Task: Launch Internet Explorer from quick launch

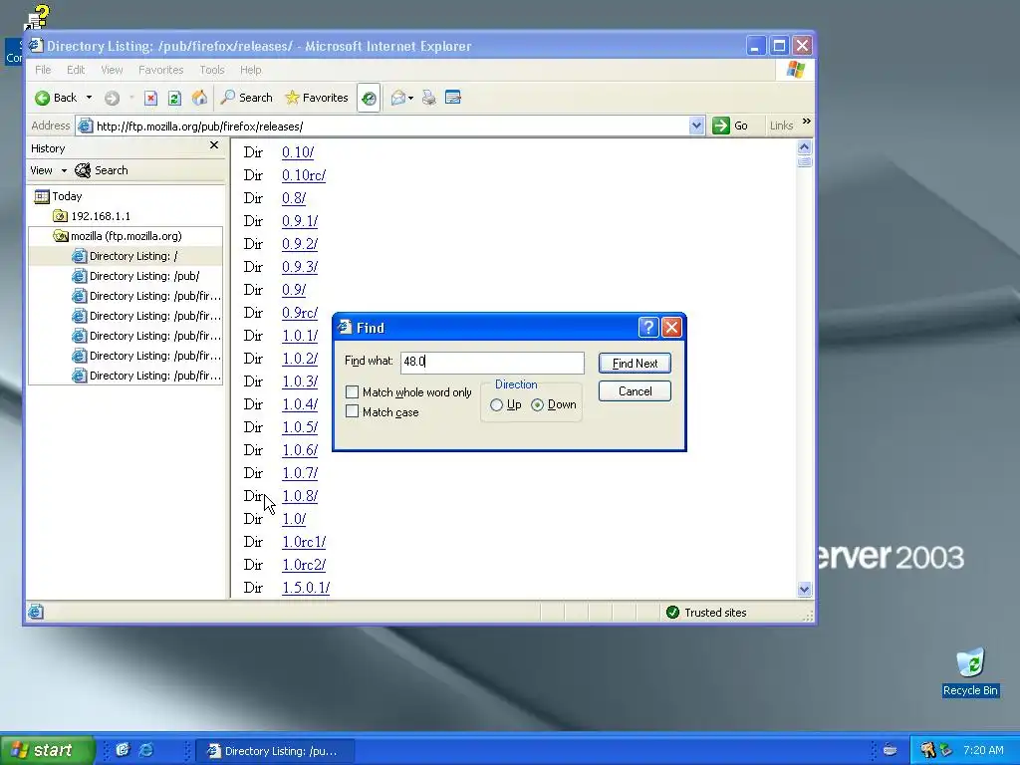Action: tap(147, 750)
